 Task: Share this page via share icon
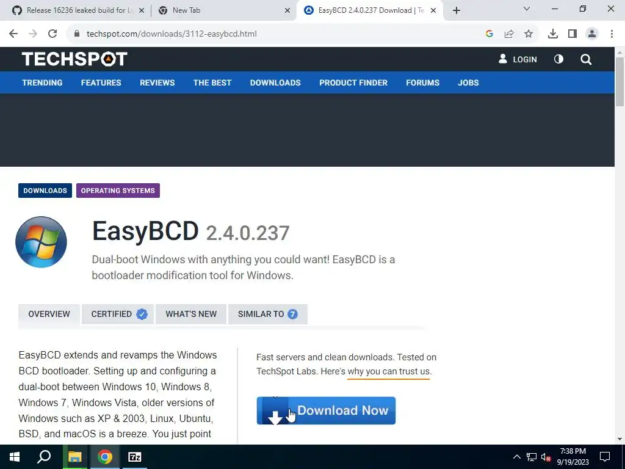[509, 34]
